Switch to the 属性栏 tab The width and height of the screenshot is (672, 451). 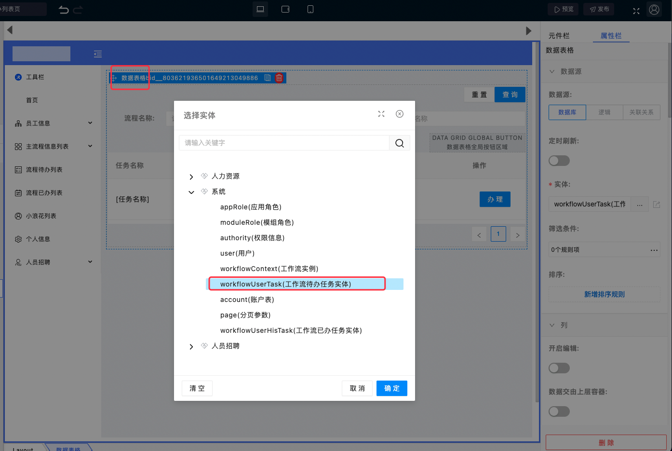tap(611, 36)
